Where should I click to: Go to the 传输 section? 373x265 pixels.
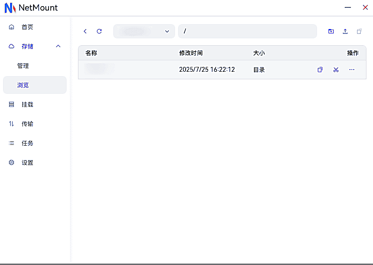pyautogui.click(x=35, y=124)
